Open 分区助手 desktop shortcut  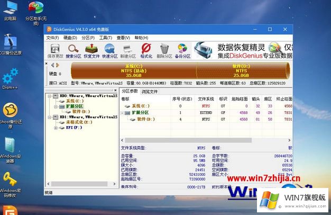(x=36, y=13)
